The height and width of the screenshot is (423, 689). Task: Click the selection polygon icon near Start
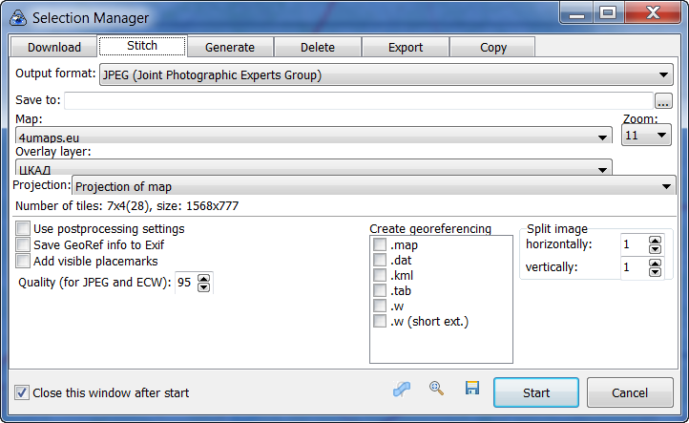coord(402,389)
